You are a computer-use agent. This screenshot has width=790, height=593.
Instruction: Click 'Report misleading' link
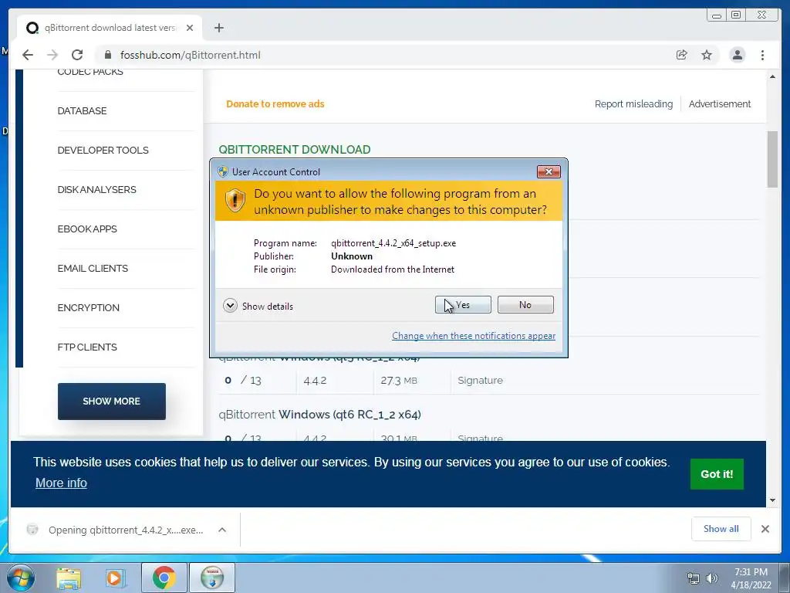click(633, 104)
